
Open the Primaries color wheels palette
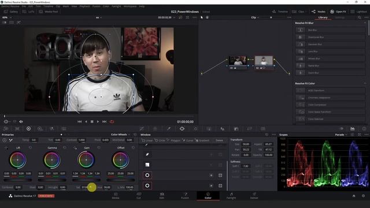(x=28, y=128)
